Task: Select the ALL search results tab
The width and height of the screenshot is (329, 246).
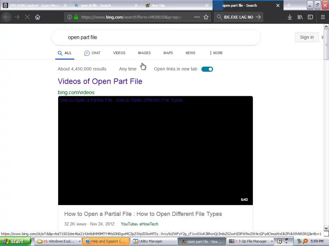Action: click(65, 53)
